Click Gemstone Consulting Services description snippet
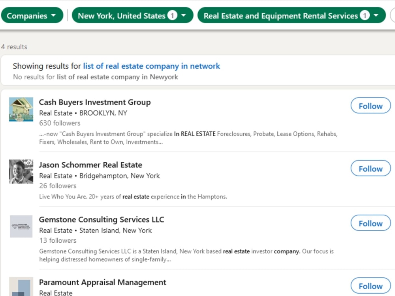This screenshot has height=296, width=395. tap(186, 255)
